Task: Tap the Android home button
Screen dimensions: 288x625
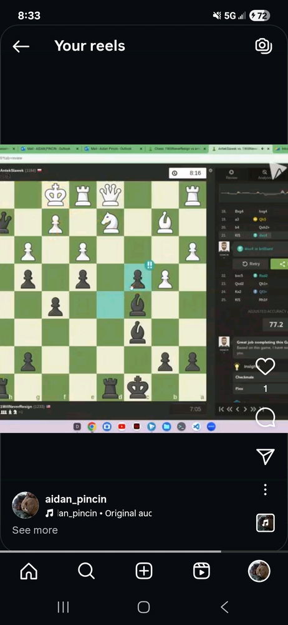Action: click(x=143, y=607)
